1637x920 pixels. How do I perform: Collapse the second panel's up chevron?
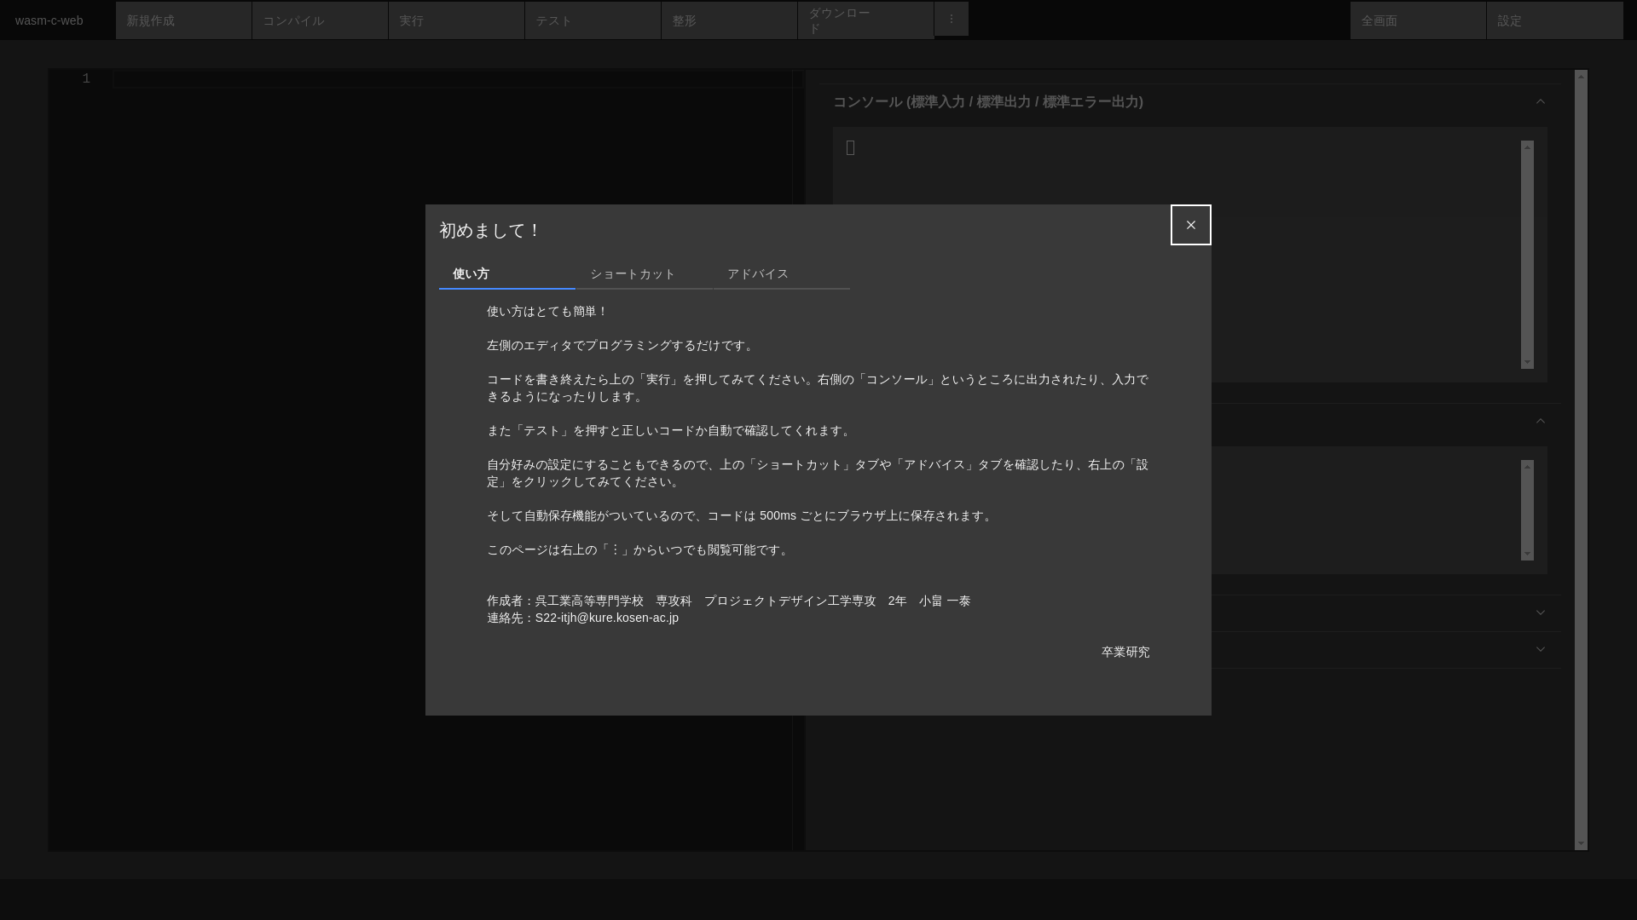[1540, 422]
